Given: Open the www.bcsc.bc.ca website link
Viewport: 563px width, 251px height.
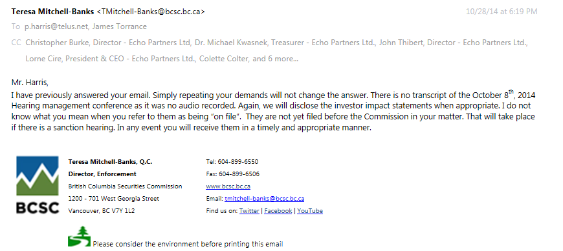Looking at the screenshot, I should point(228,186).
